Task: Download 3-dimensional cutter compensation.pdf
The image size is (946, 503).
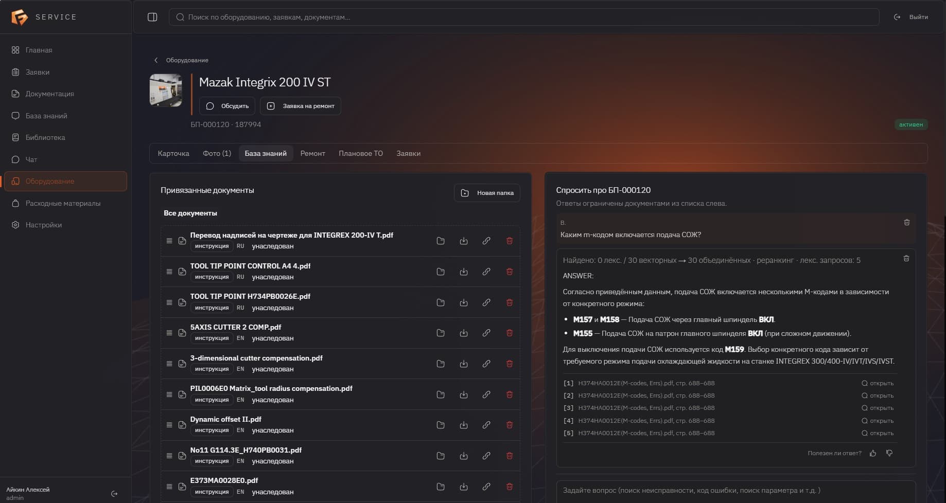Action: 464,364
